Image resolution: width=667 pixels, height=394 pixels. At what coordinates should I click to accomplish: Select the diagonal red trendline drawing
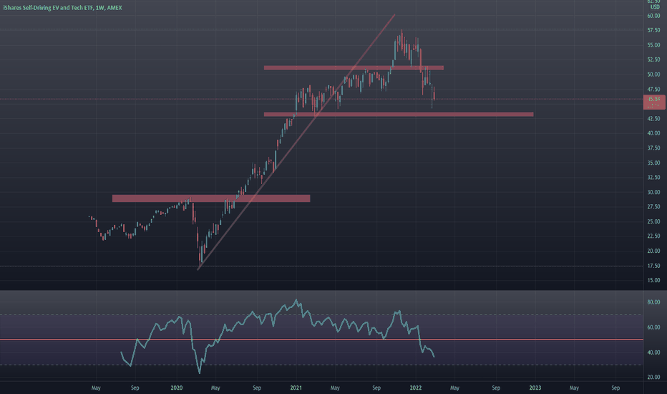296,142
